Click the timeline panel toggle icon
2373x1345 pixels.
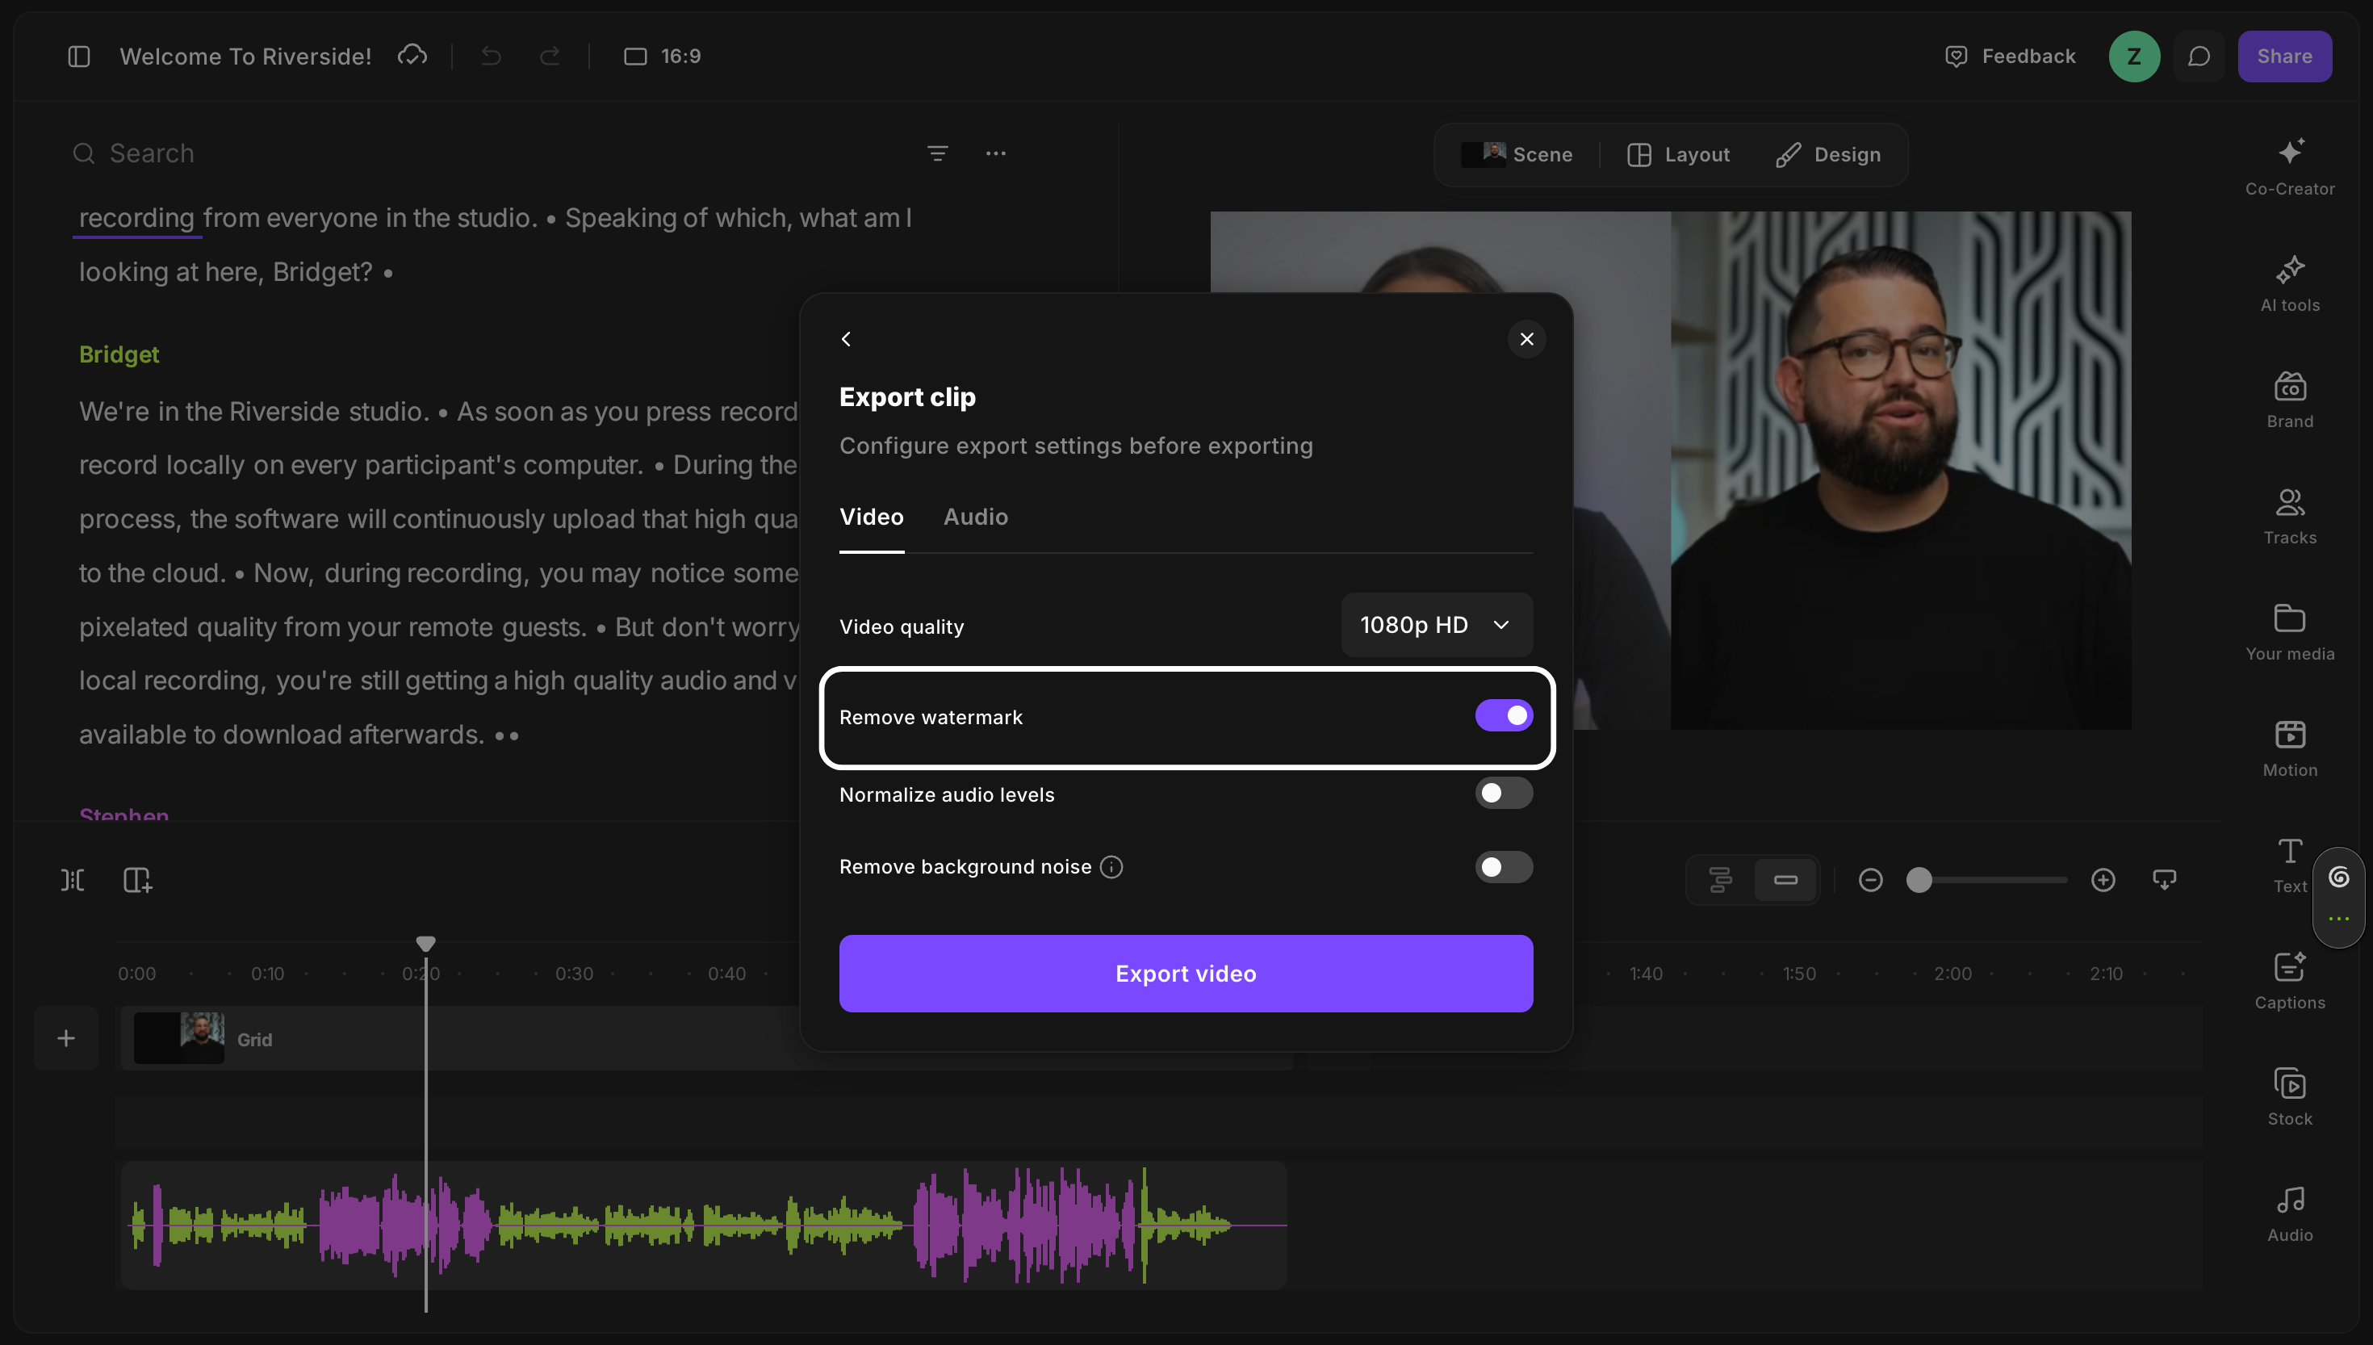pyautogui.click(x=2164, y=880)
